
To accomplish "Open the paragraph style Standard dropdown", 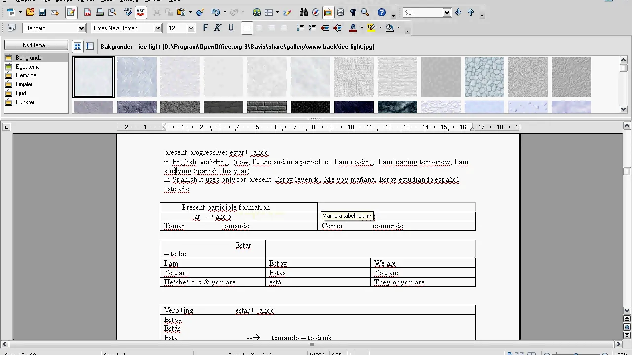I will pyautogui.click(x=82, y=28).
